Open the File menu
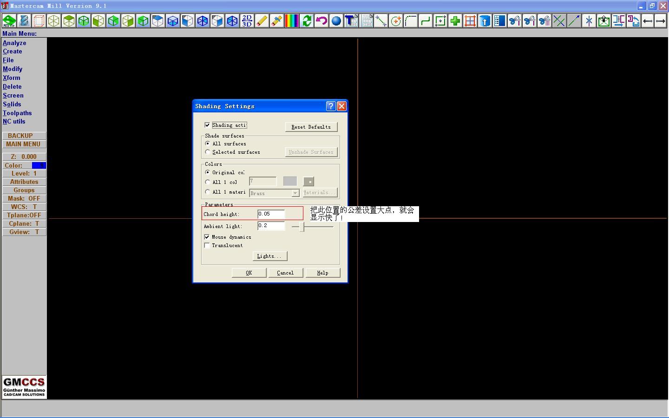This screenshot has width=669, height=418. 8,60
